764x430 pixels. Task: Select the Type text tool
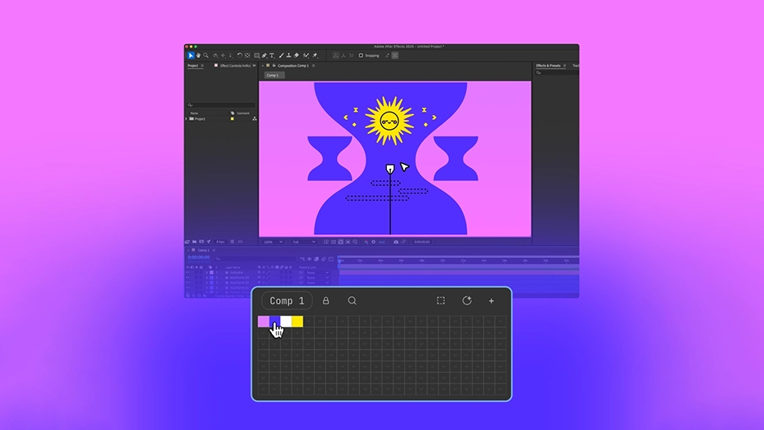pyautogui.click(x=272, y=55)
